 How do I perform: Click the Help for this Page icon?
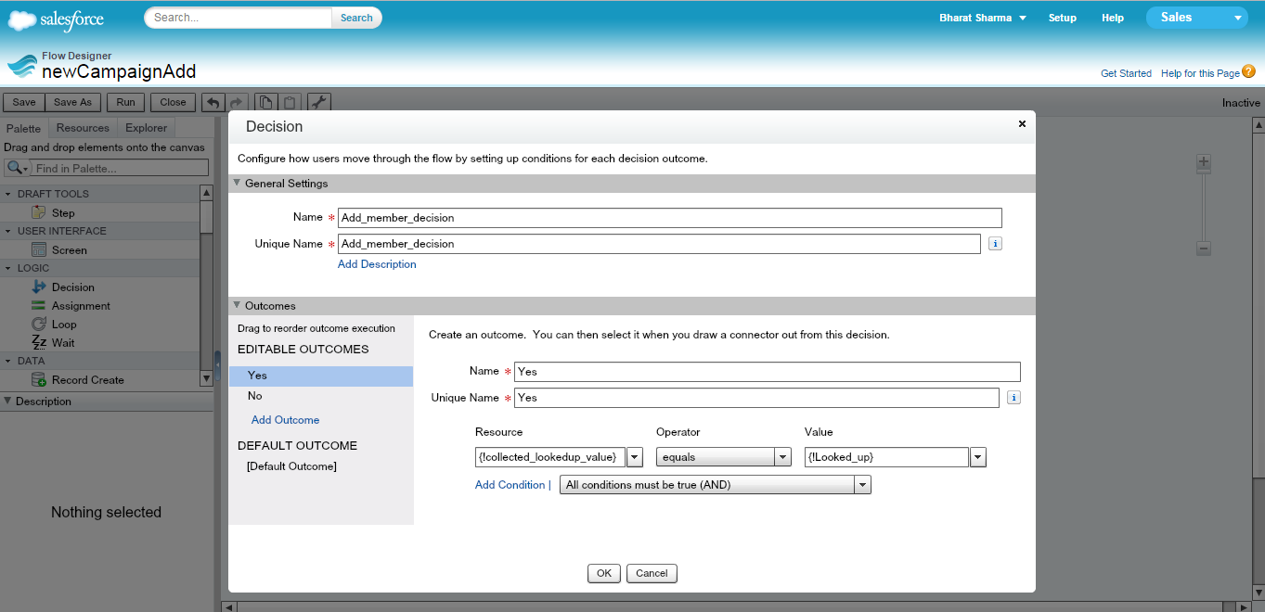click(1248, 72)
